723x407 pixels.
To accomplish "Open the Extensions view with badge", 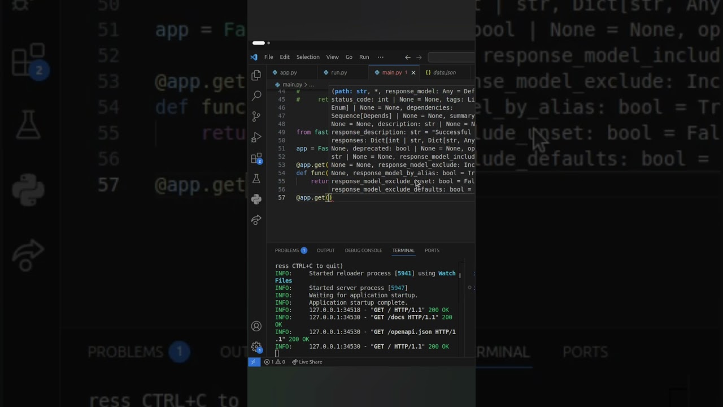I will (256, 158).
